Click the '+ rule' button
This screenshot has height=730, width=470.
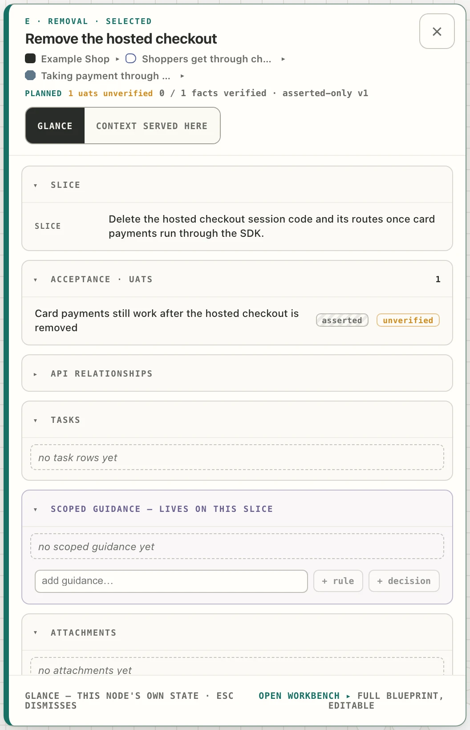(338, 581)
